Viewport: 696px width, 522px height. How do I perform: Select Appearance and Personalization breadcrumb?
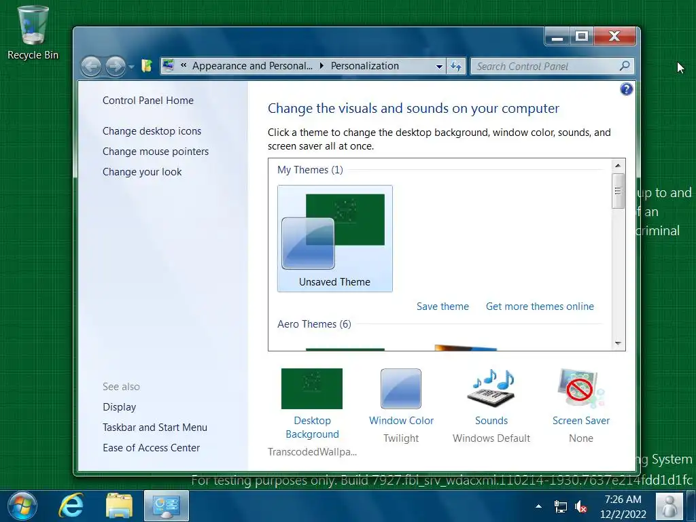pyautogui.click(x=252, y=66)
